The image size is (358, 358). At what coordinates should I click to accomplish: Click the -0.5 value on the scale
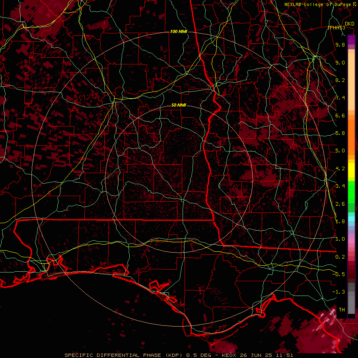339,274
